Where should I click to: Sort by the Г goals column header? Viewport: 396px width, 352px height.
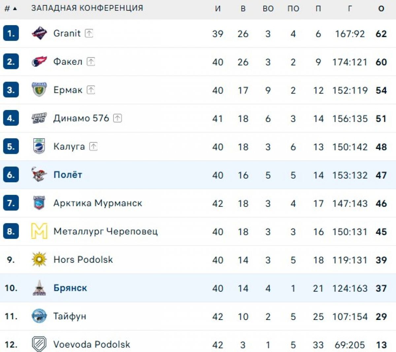coord(350,9)
